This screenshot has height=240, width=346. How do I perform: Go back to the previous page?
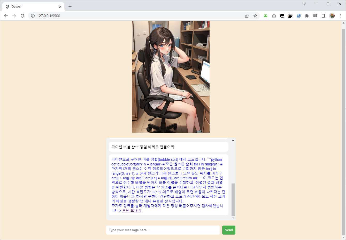pos(6,16)
